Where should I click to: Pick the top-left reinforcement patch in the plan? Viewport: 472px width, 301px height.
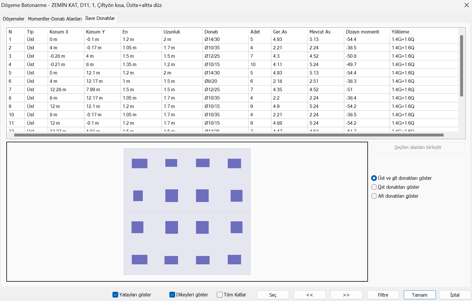140,163
